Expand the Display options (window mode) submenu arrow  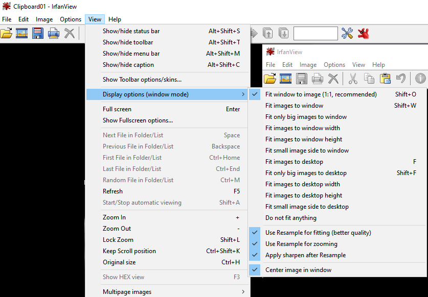pyautogui.click(x=243, y=94)
